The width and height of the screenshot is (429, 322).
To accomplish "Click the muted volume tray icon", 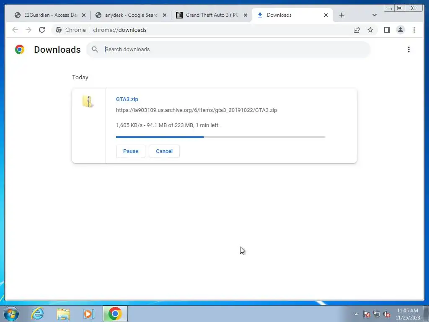I will tap(387, 314).
